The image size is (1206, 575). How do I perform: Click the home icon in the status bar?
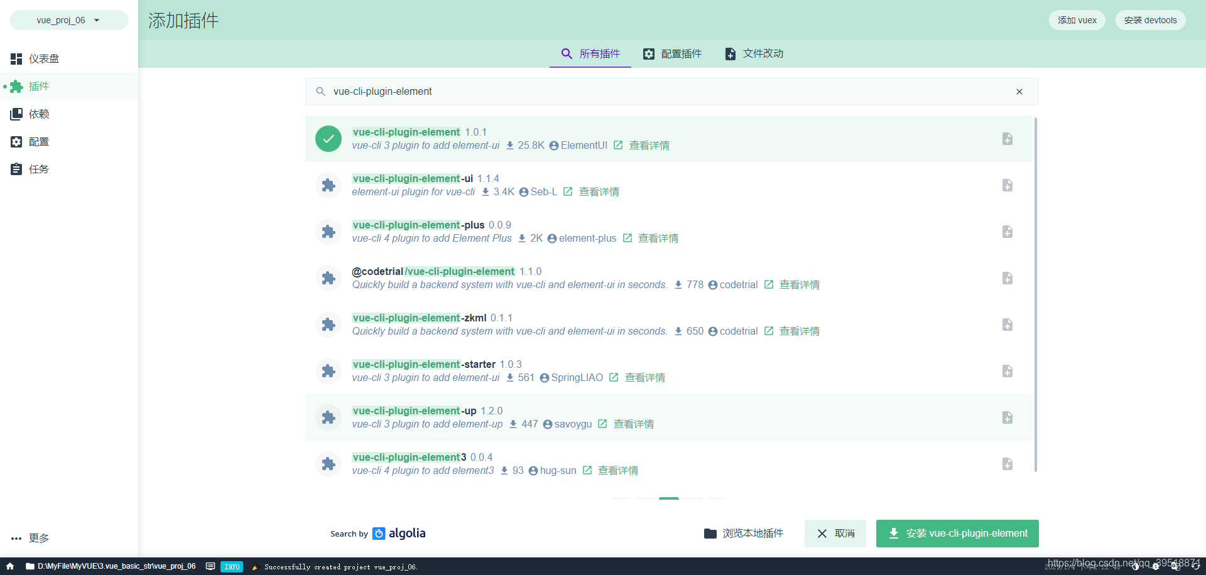(x=9, y=566)
